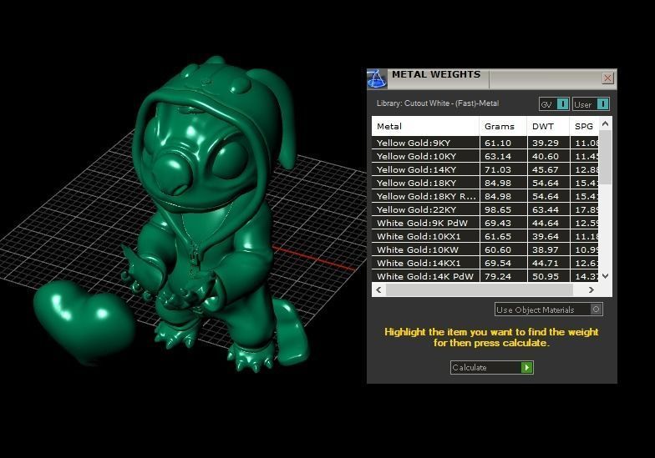This screenshot has height=458, width=655.
Task: Select the White Gold:14KX1 row
Action: coord(485,264)
